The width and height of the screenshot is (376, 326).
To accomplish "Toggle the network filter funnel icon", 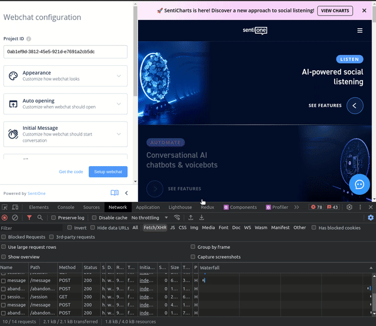I will click(29, 218).
